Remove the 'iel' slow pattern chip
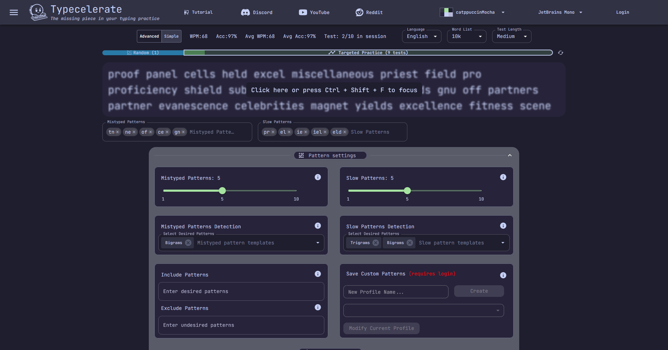 (325, 132)
